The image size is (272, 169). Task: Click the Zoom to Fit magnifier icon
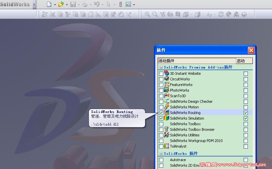click(147, 14)
